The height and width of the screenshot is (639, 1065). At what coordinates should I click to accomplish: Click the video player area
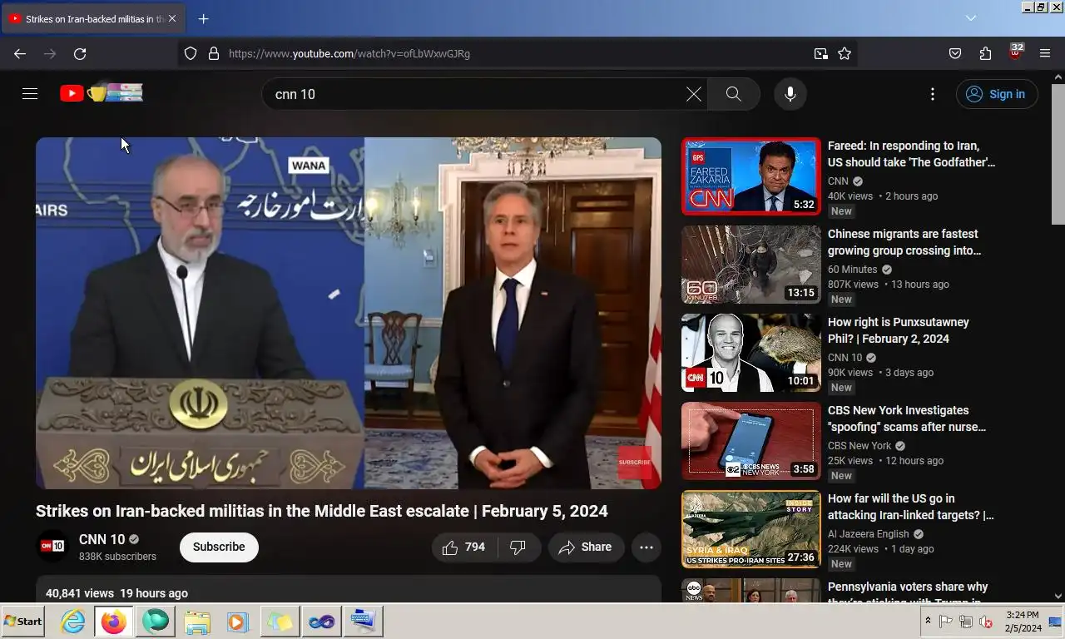(x=349, y=313)
